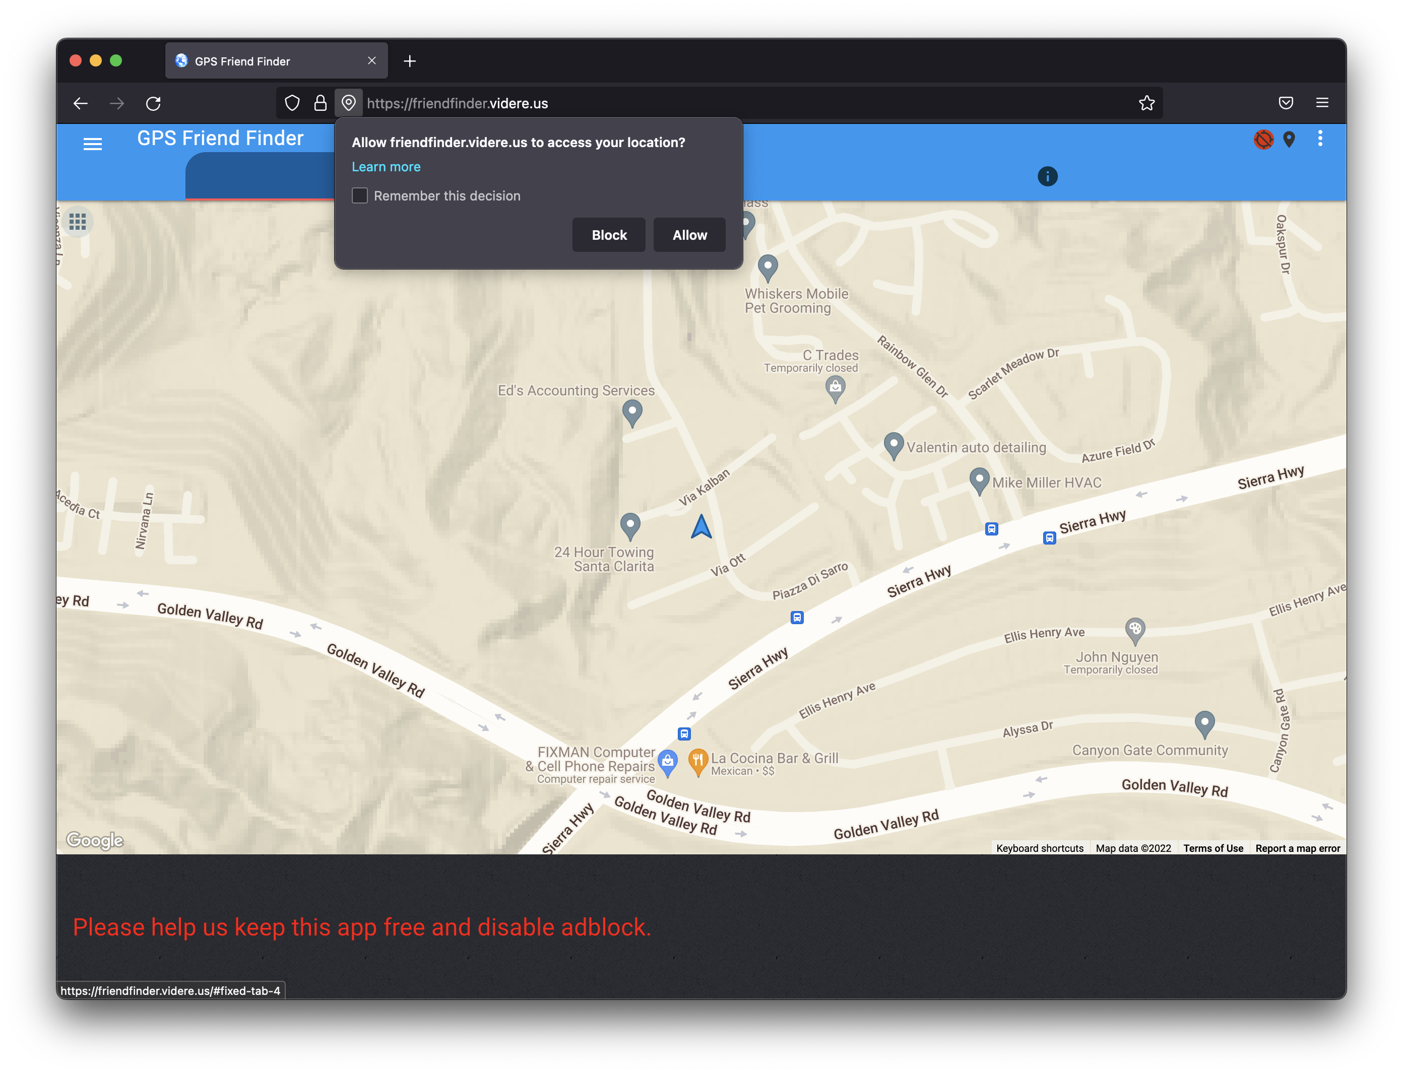Image resolution: width=1403 pixels, height=1074 pixels.
Task: Open a new browser tab
Action: (x=410, y=61)
